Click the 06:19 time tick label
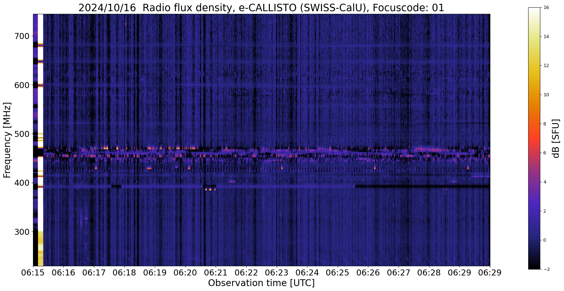This screenshot has height=291, width=564. 155,273
